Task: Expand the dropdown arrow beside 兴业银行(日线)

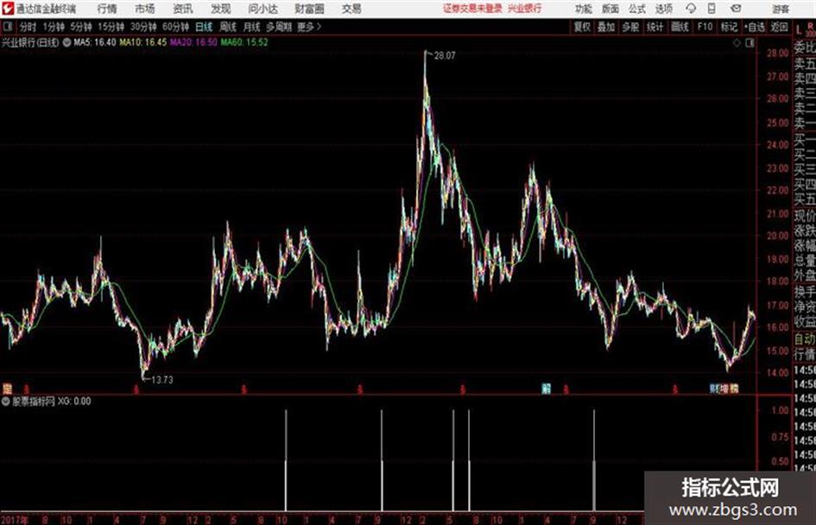Action: click(x=66, y=42)
